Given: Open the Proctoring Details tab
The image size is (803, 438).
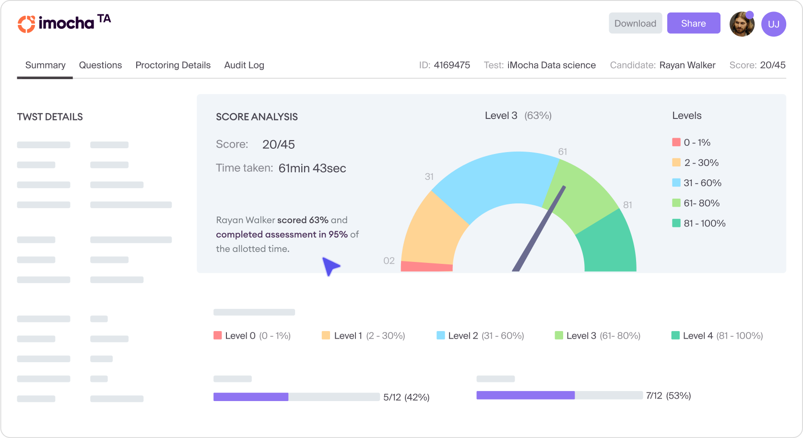Looking at the screenshot, I should [x=173, y=65].
